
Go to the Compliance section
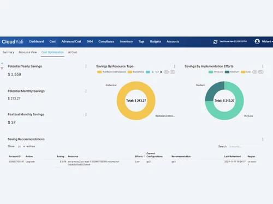(x=106, y=41)
